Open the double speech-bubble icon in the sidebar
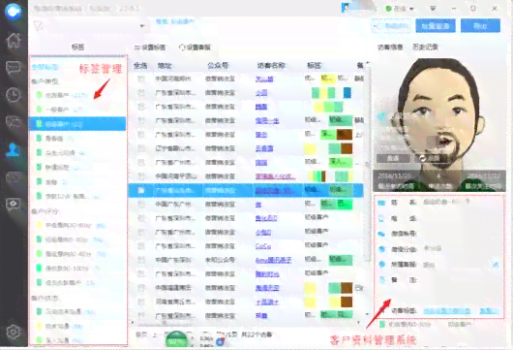 click(x=14, y=122)
